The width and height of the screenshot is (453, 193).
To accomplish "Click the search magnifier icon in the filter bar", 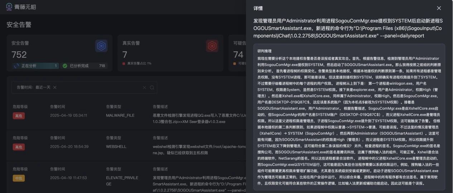I will [152, 88].
